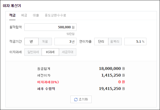
Task: Click the refresh icon in the 초기화 button
Action: [x=76, y=99]
